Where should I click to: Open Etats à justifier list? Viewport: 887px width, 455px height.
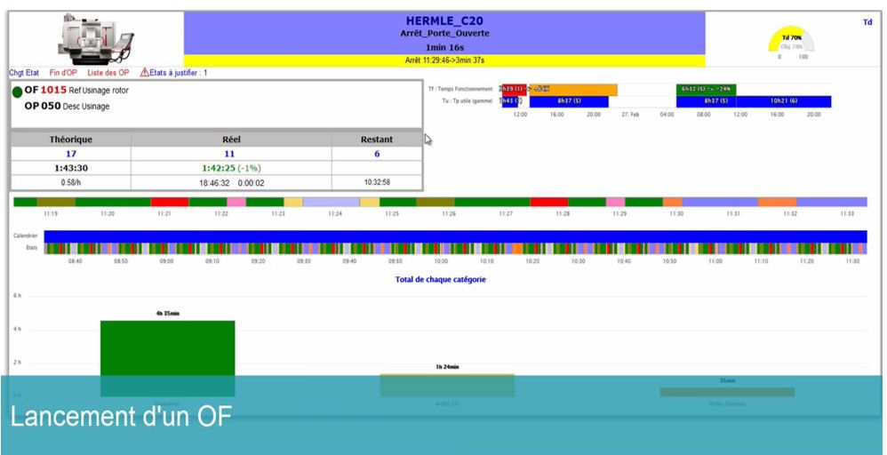pos(179,73)
